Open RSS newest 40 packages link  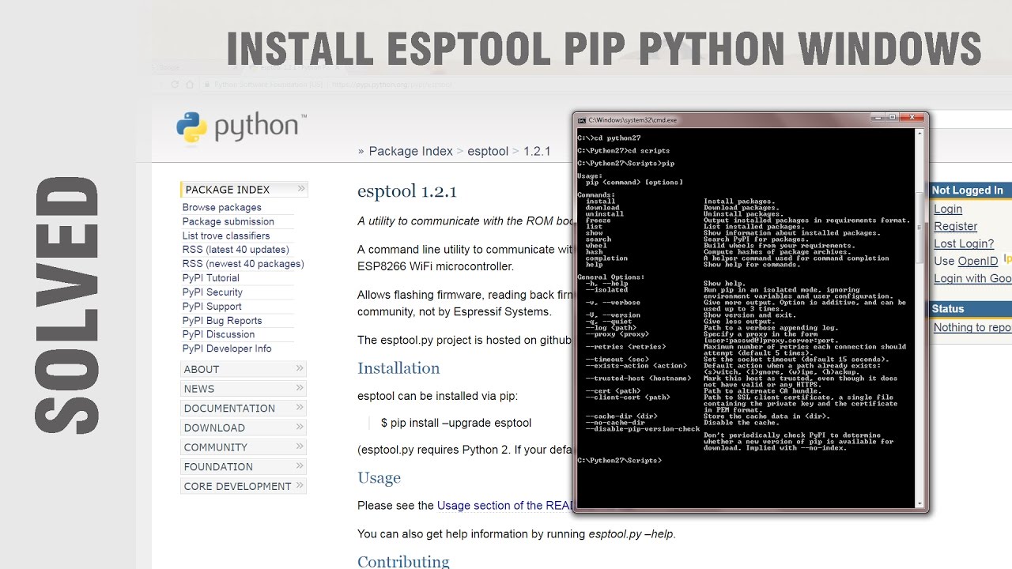tap(244, 264)
